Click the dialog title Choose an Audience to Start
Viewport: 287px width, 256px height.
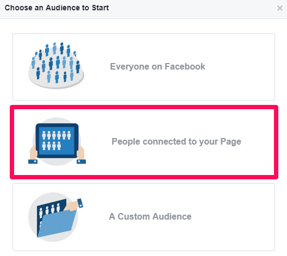(x=57, y=8)
